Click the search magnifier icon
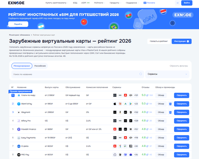The height and width of the screenshot is (159, 199). [141, 74]
